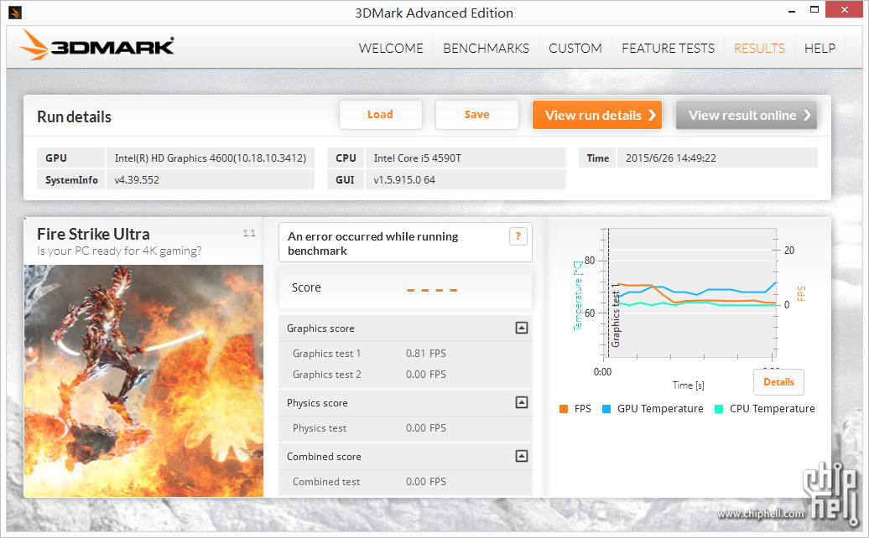Click the GPU value Intel(R) HD Graphics 4600
Screen dimensions: 869x538
click(210, 158)
